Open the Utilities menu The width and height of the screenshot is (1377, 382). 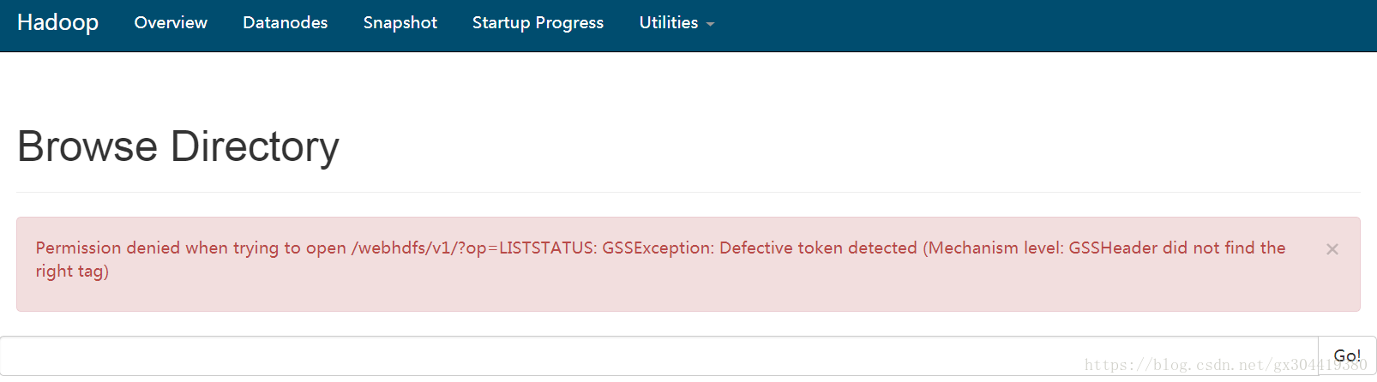tap(676, 23)
